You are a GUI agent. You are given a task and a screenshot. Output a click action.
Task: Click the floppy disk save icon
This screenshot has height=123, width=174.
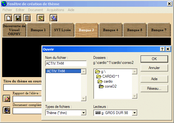pyautogui.click(x=18, y=18)
